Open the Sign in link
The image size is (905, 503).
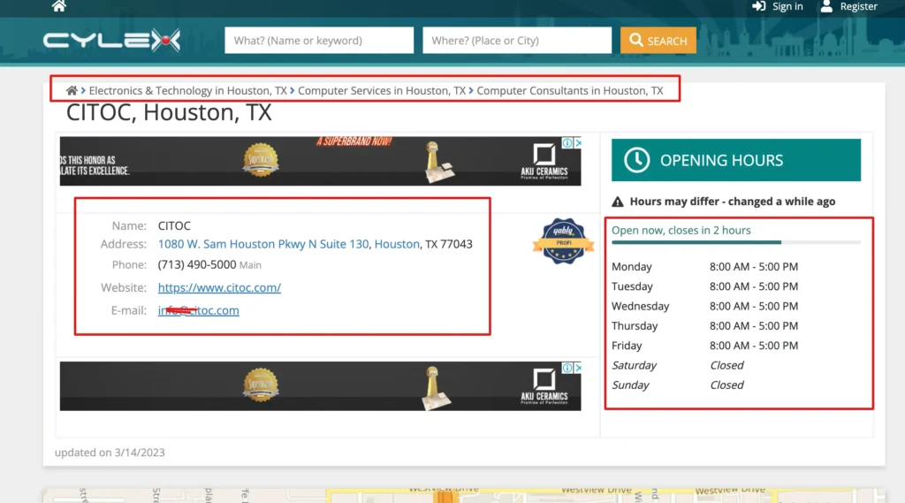tap(778, 7)
